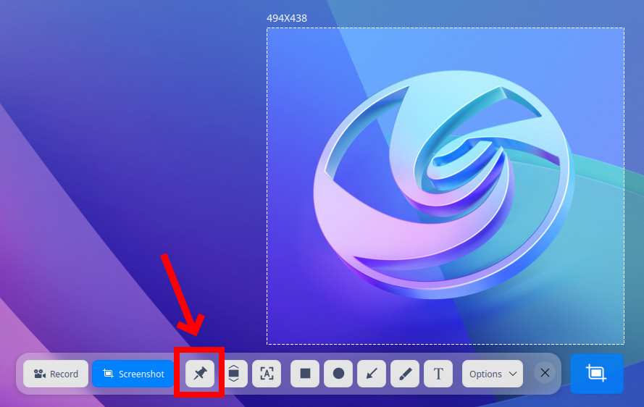The width and height of the screenshot is (644, 407).
Task: Pin the screenshot with the pushpin icon
Action: tap(200, 374)
